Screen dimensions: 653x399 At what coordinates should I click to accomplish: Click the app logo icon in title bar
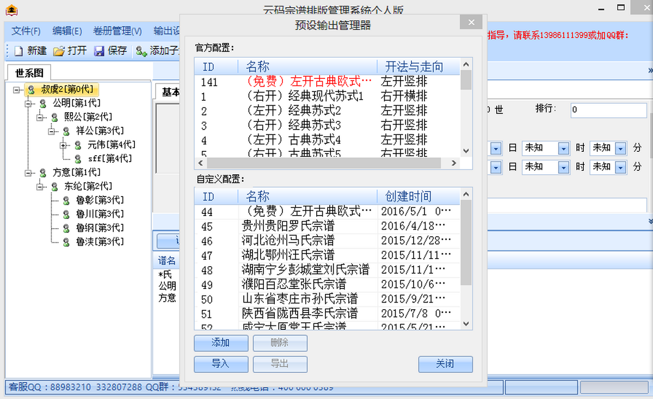click(x=10, y=9)
